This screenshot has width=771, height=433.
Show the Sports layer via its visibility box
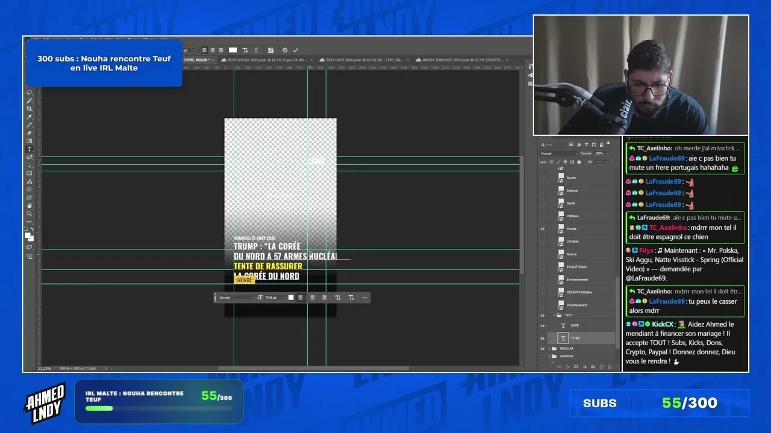[x=543, y=178]
